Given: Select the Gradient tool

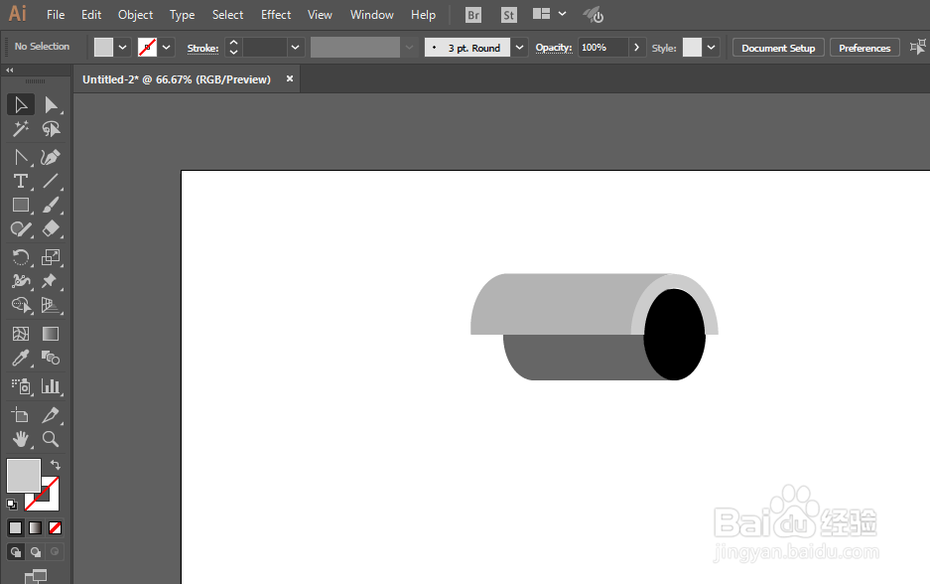Looking at the screenshot, I should click(51, 334).
